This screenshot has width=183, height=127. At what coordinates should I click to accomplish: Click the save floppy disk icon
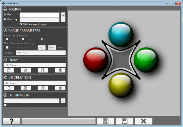(x=125, y=121)
